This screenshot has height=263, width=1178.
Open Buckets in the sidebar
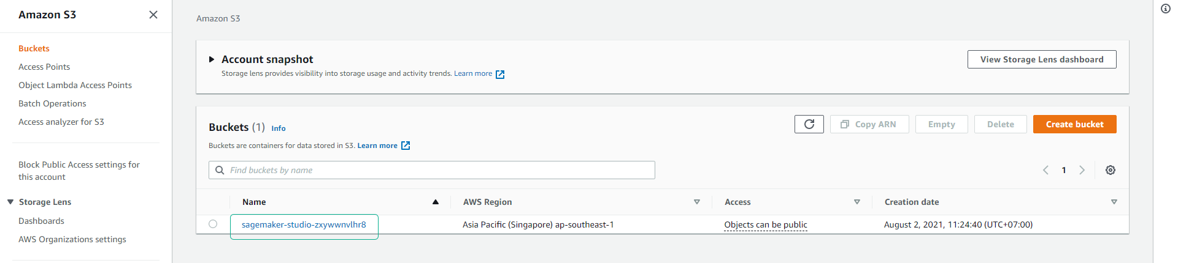point(34,48)
